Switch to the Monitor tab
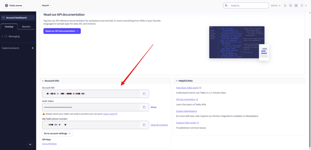 click(x=26, y=27)
